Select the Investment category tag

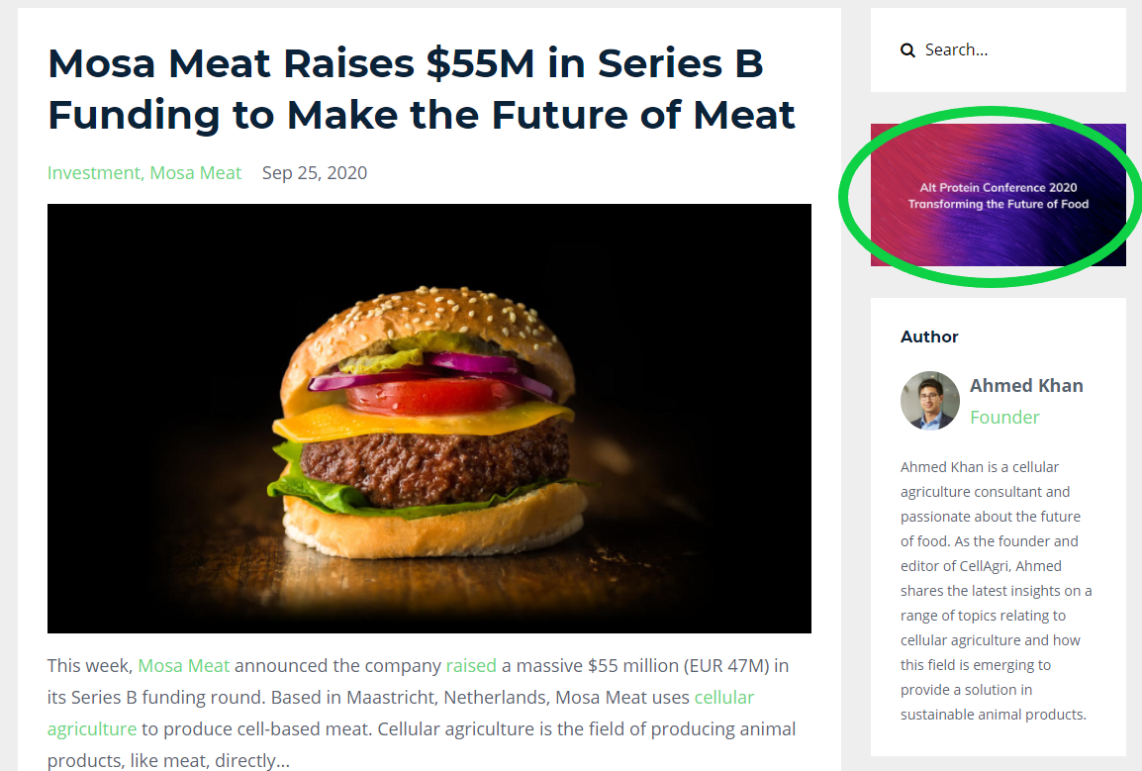tap(95, 173)
